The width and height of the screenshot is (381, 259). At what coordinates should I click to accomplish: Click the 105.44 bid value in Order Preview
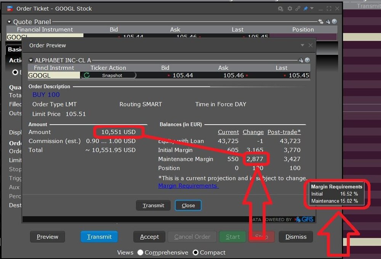[x=182, y=75]
